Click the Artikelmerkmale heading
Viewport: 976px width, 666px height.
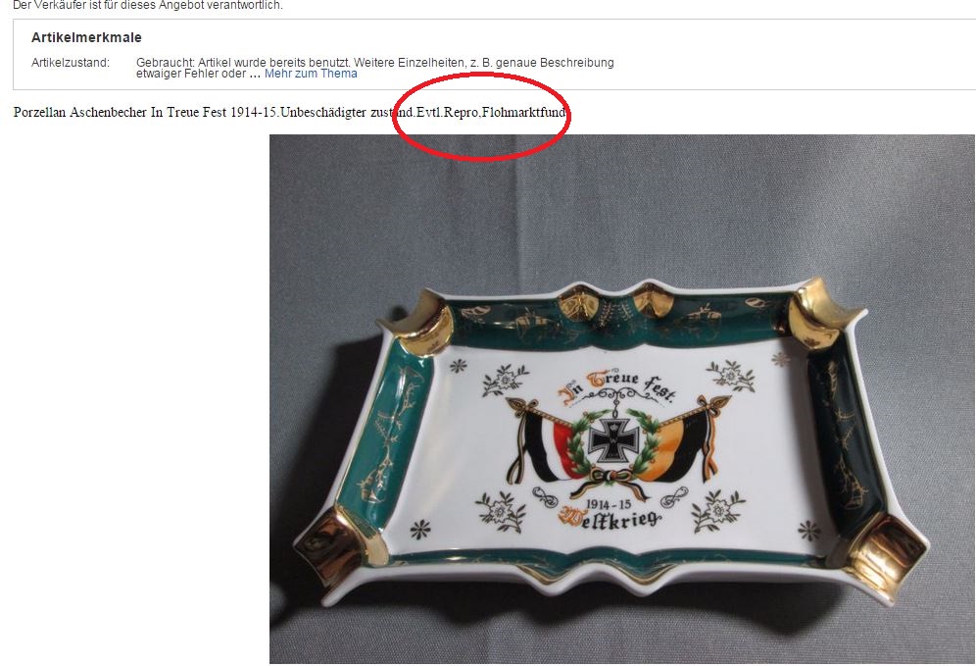point(86,37)
